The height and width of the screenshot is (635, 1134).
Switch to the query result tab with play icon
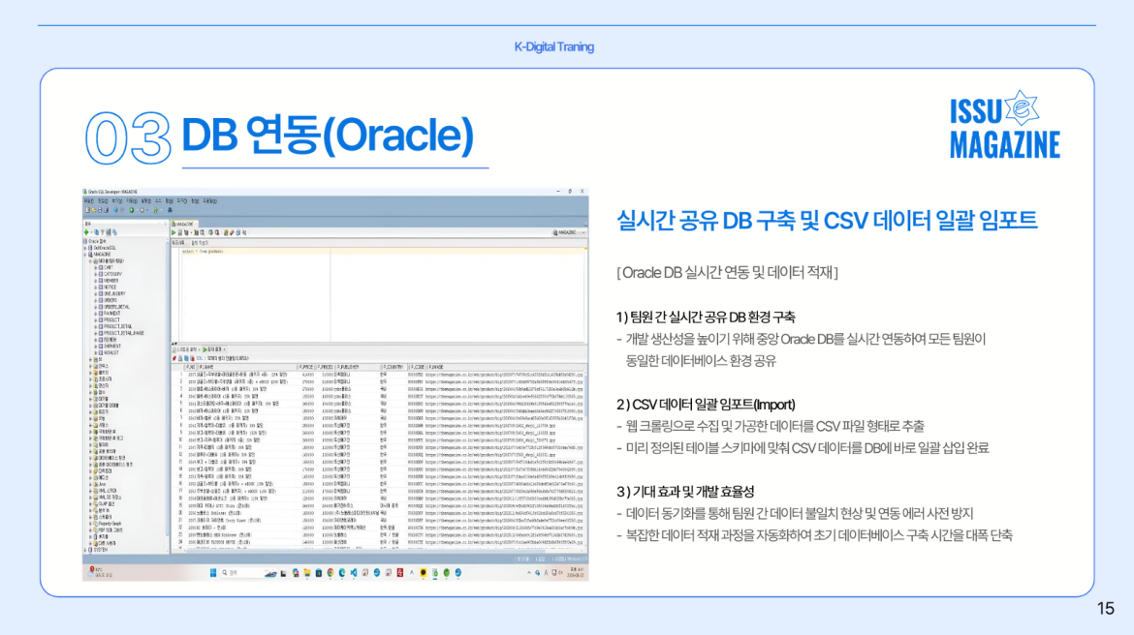coord(212,349)
